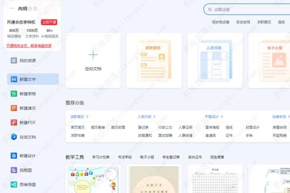Viewport: 290px width, 193px height.
Task: Click 买卖购销 subcategory
Action: click(x=280, y=135)
